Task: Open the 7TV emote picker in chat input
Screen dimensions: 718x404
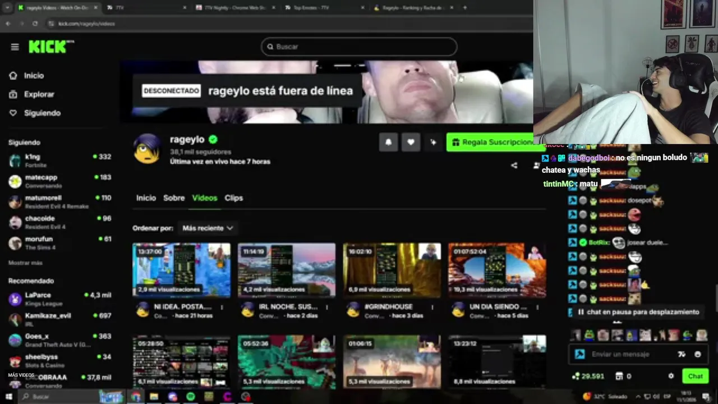Action: (682, 355)
